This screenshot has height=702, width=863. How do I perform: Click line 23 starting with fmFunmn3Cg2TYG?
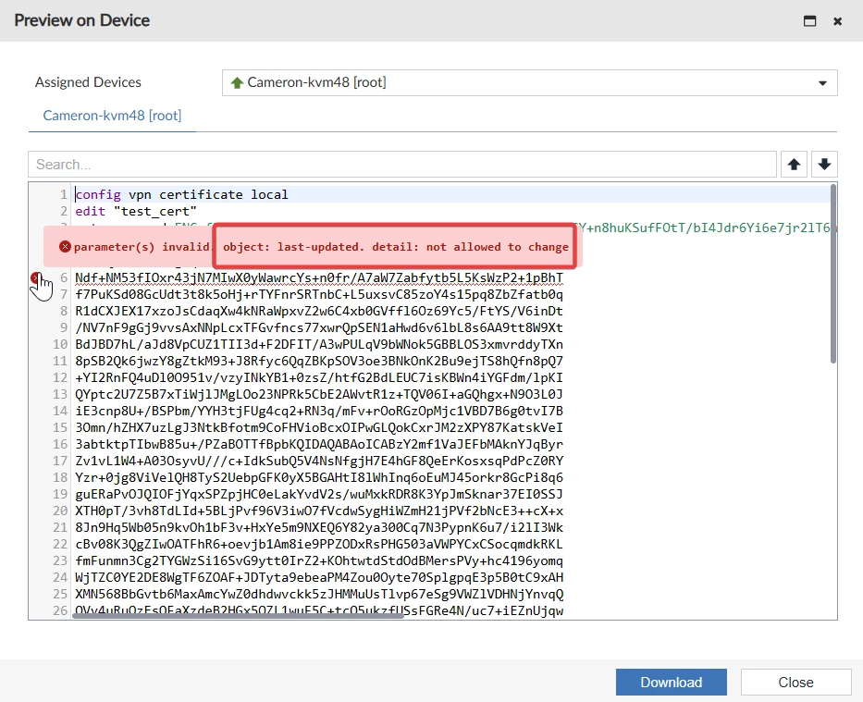click(319, 560)
